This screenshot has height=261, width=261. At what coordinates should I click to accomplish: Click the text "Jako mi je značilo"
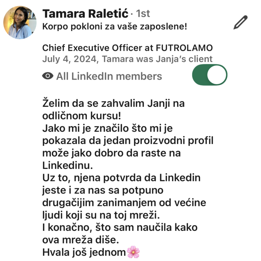86,128
